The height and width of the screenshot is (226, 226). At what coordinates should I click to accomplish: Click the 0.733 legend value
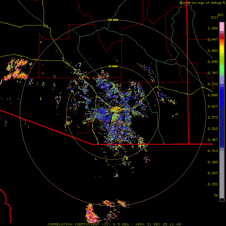coord(213,84)
